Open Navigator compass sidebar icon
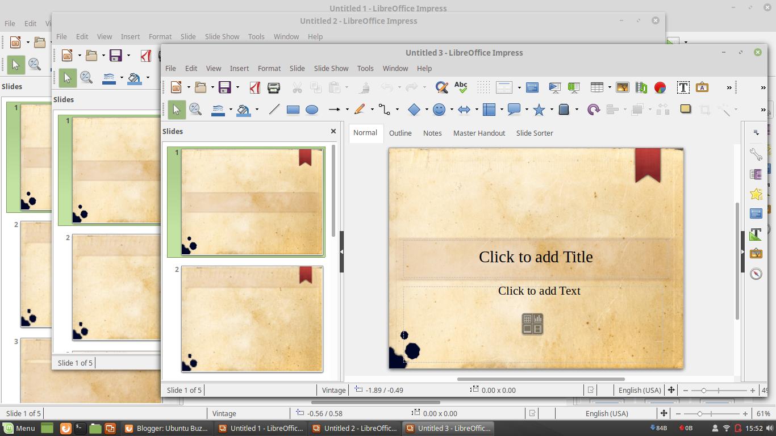The width and height of the screenshot is (776, 436). (756, 274)
